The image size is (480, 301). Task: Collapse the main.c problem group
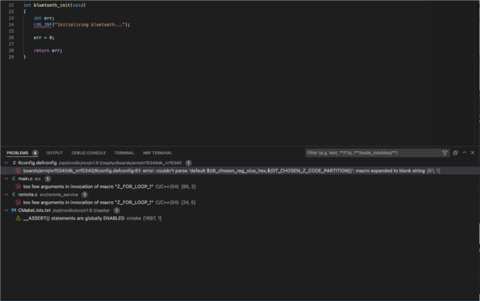pos(6,179)
